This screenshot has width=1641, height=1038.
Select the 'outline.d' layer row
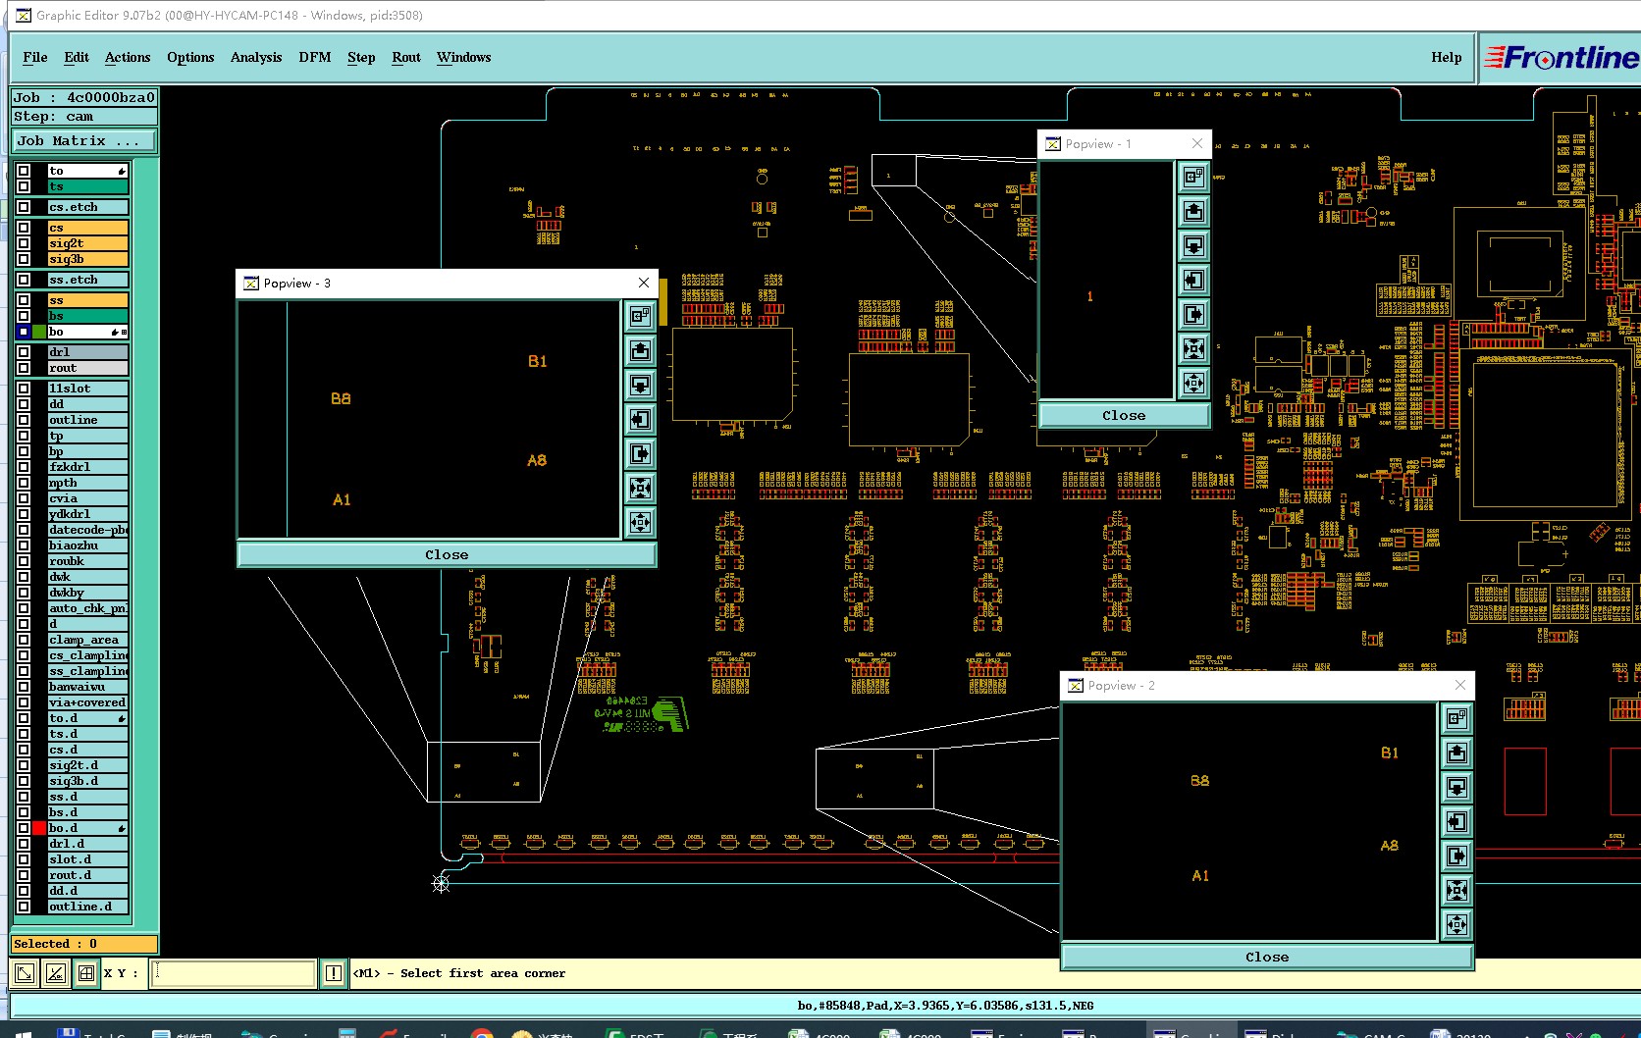[88, 907]
